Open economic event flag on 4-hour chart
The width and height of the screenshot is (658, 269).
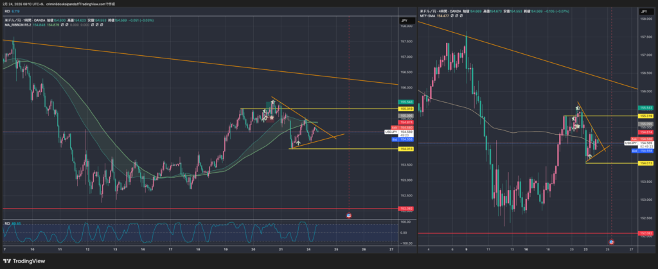point(610,241)
